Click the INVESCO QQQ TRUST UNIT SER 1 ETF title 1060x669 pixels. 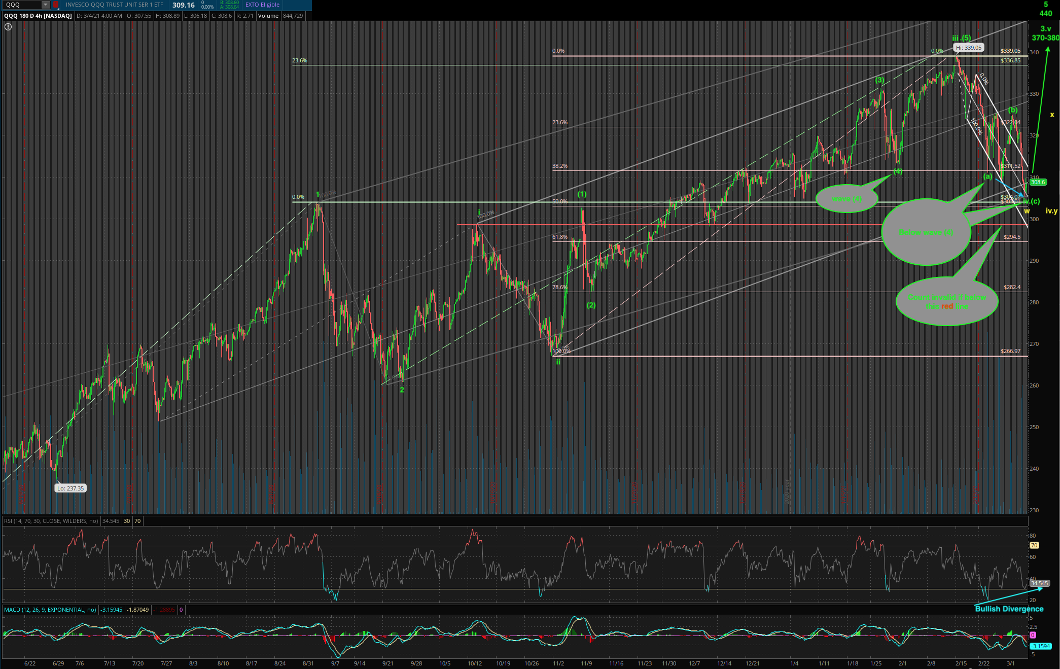pyautogui.click(x=115, y=5)
